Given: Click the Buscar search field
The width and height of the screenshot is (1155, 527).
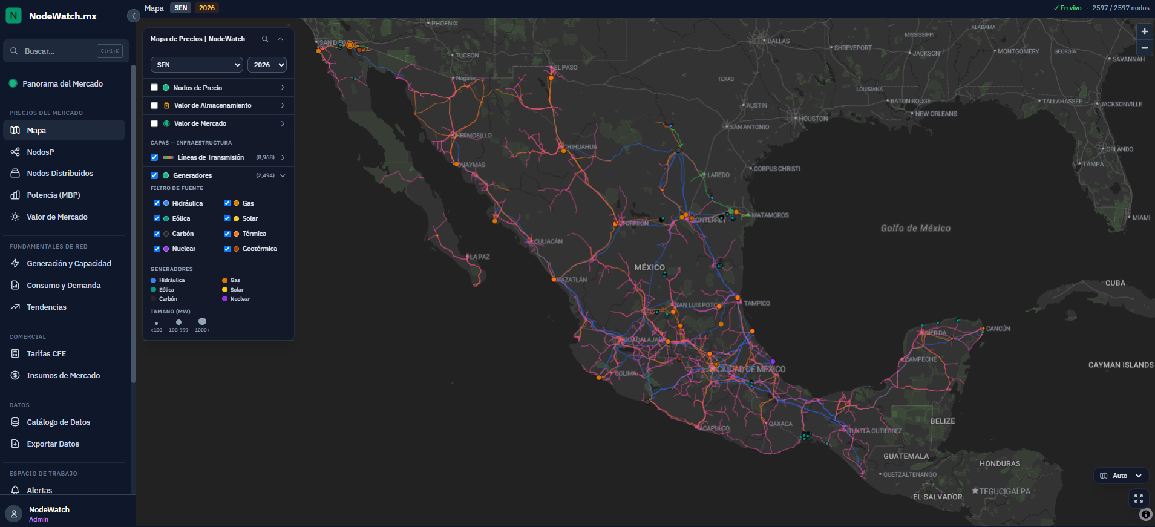Looking at the screenshot, I should click(66, 51).
